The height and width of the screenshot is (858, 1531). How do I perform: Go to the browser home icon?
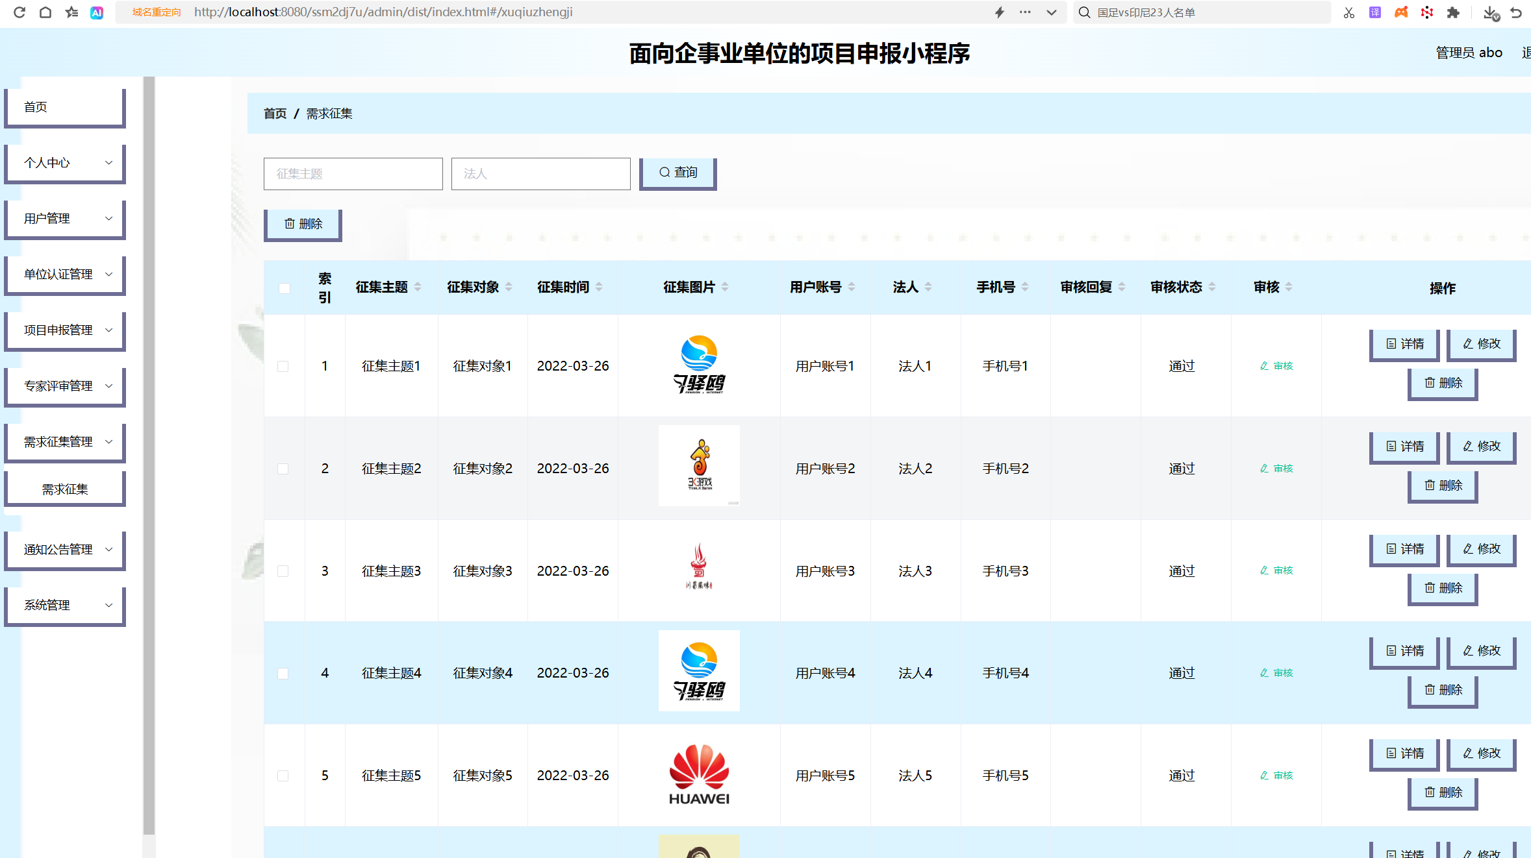(x=45, y=12)
